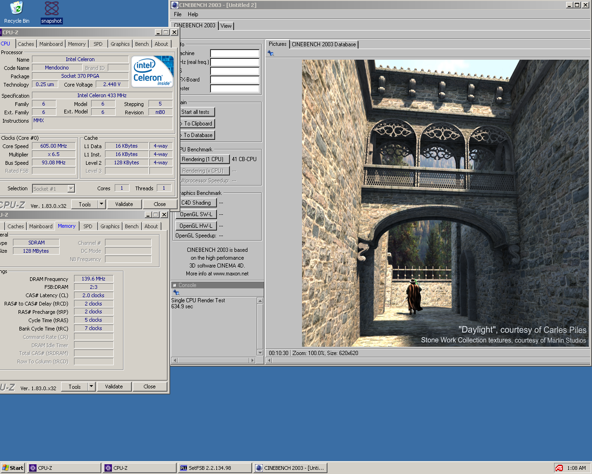The width and height of the screenshot is (592, 474).
Task: Click the Core Speed value 605.00 MHz
Action: [x=54, y=146]
